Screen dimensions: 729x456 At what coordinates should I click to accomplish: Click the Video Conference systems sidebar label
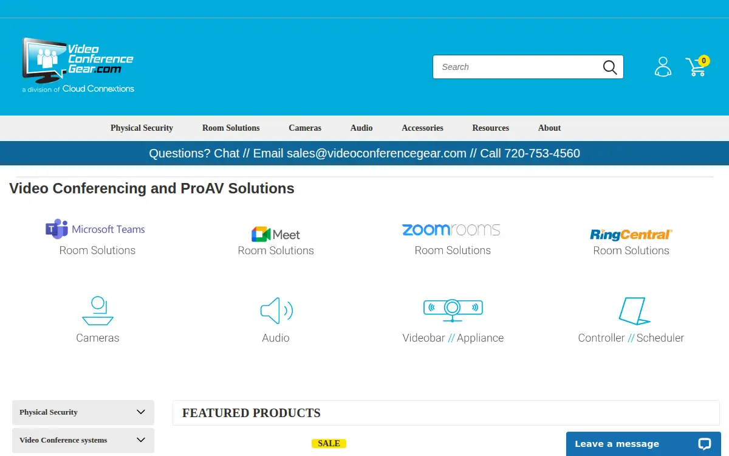coord(63,440)
